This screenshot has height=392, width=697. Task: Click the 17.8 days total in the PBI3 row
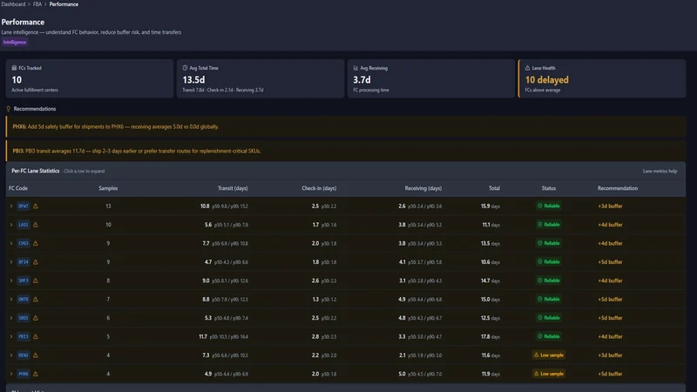[491, 337]
